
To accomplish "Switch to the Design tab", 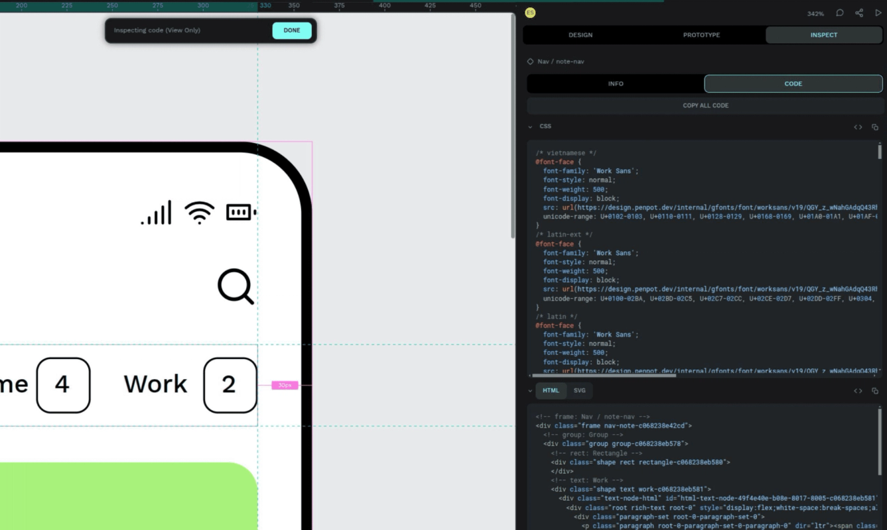I will (580, 35).
